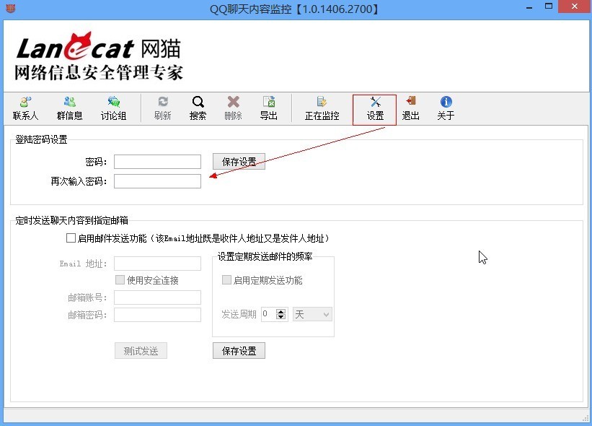Viewport: 592px width, 426px height.
Task: Focus the 再次输入密码 confirm field
Action: coord(157,181)
